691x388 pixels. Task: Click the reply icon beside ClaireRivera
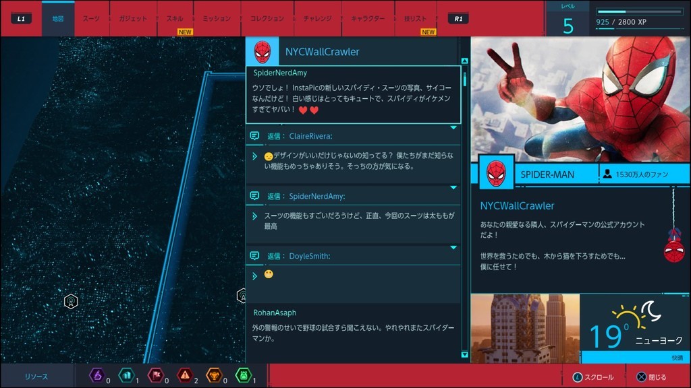tap(254, 136)
